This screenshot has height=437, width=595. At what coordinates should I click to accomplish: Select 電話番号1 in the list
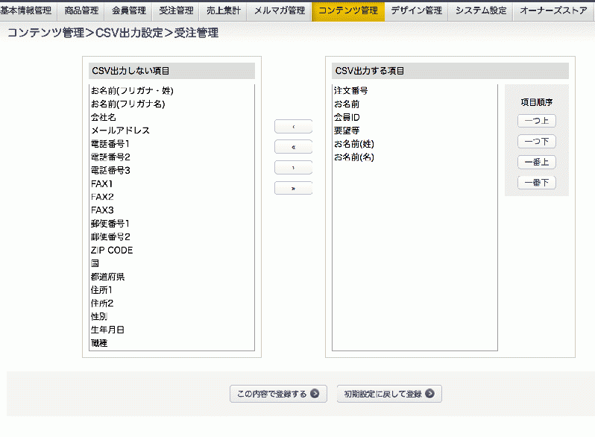pos(171,144)
